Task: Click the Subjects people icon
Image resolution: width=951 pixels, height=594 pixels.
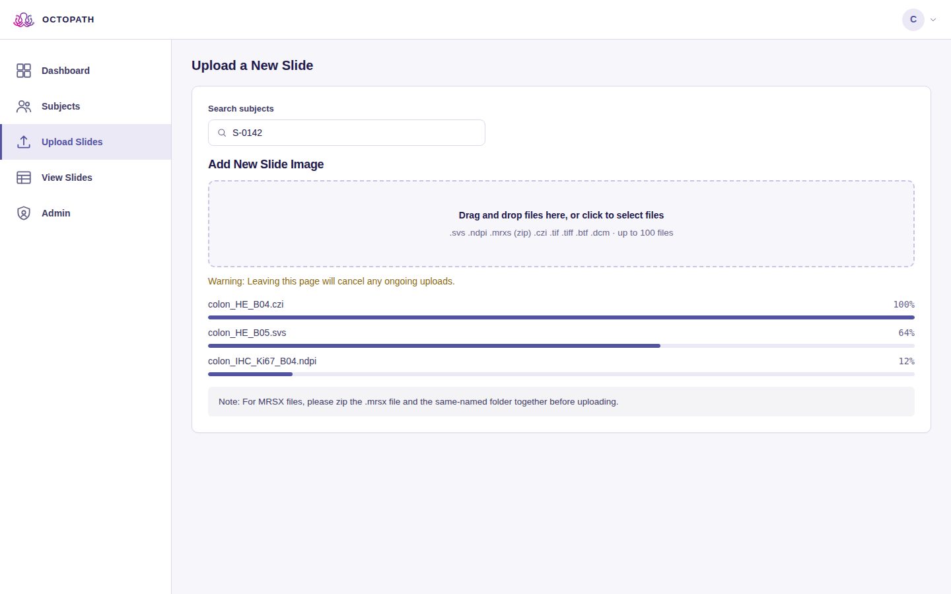Action: tap(24, 106)
